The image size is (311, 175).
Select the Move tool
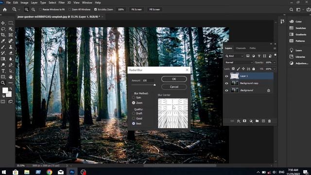(x=3, y=23)
